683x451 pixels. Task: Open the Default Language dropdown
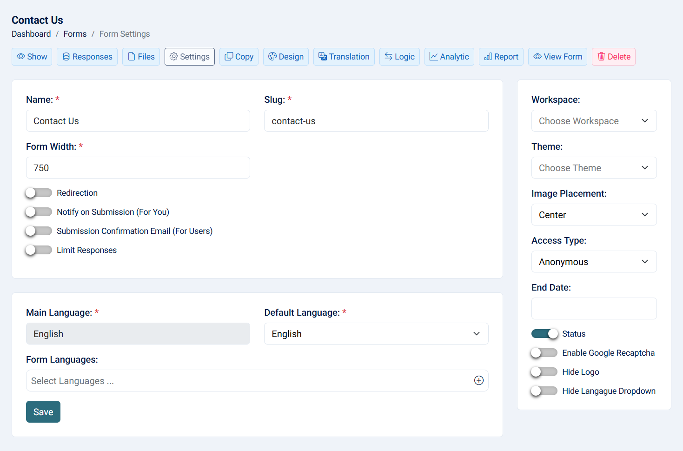(376, 334)
